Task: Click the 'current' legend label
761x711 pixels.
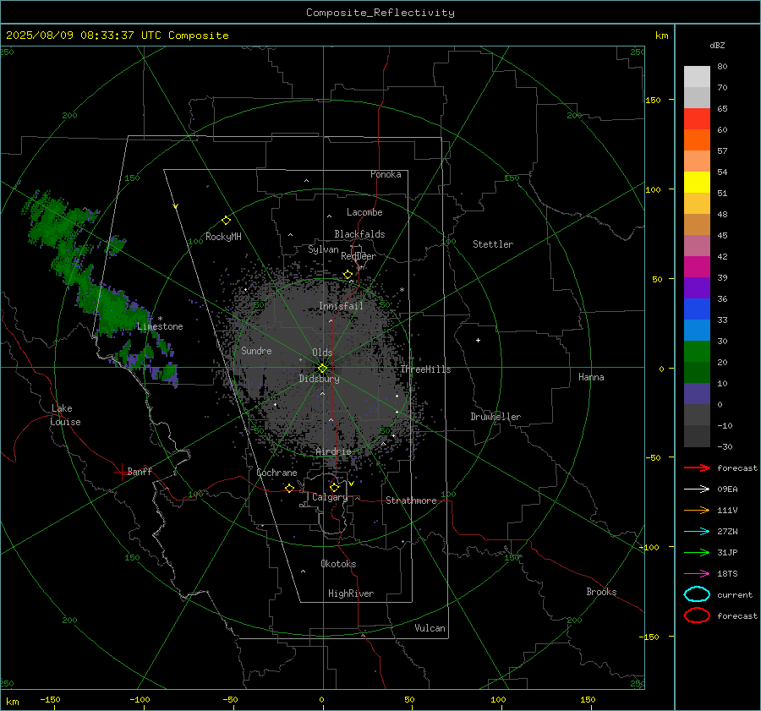Action: point(735,594)
